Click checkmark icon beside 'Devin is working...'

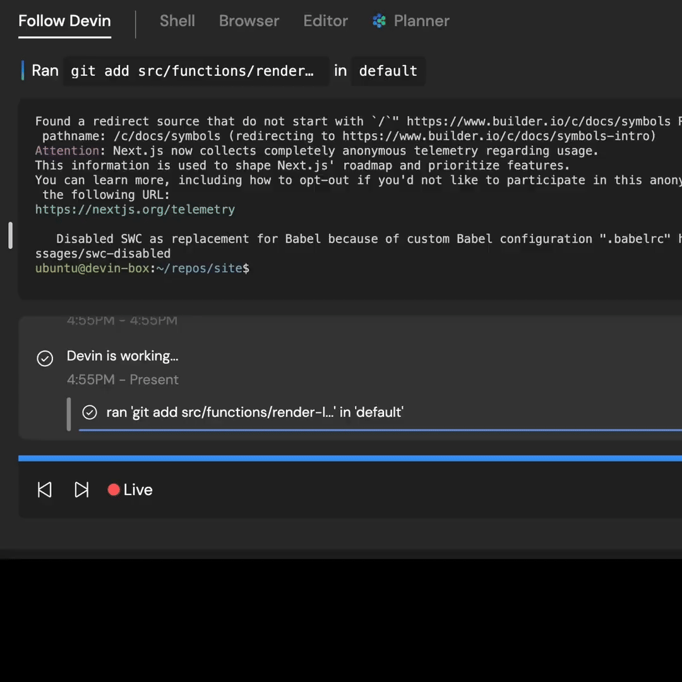pyautogui.click(x=45, y=359)
